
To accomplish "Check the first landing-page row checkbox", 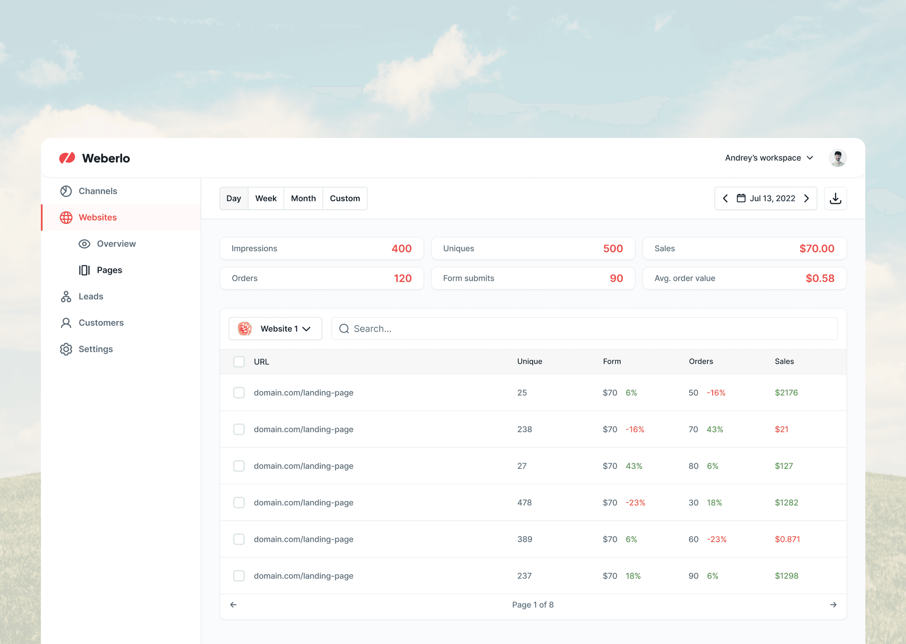I will tap(239, 393).
